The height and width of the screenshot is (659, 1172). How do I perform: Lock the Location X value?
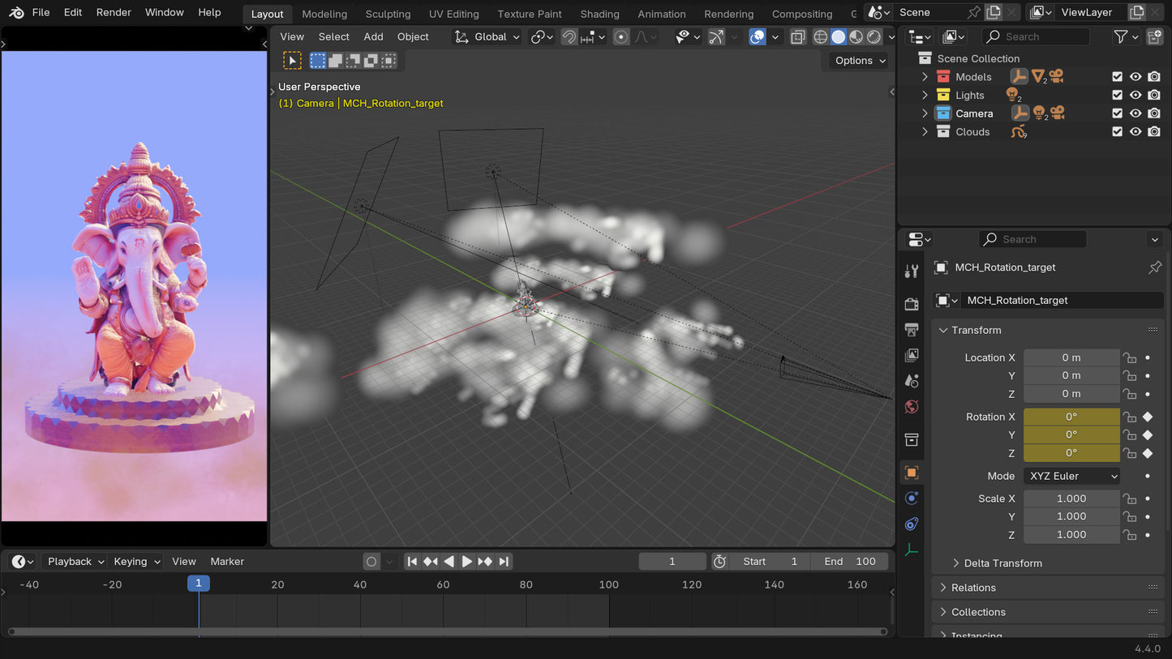pos(1129,357)
